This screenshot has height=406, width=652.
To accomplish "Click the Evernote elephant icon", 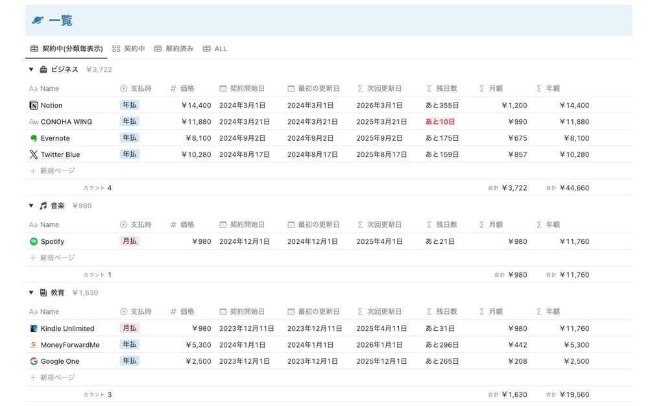I will (34, 138).
